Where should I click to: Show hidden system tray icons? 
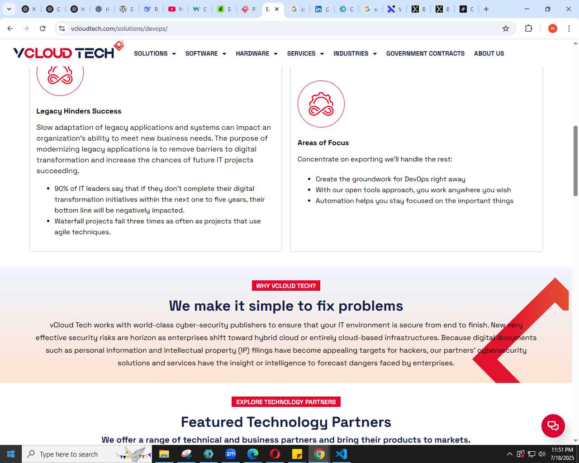point(510,454)
